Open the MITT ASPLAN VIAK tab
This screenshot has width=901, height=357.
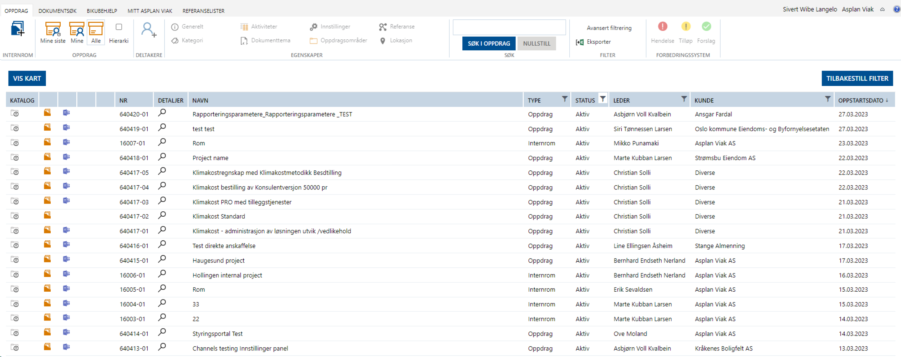coord(150,11)
